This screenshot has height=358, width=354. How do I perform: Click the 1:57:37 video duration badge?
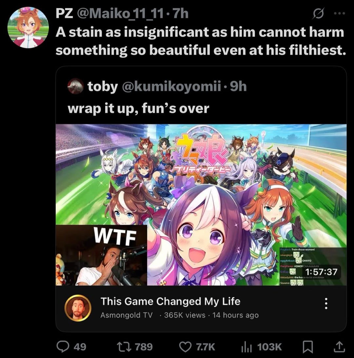click(x=321, y=272)
